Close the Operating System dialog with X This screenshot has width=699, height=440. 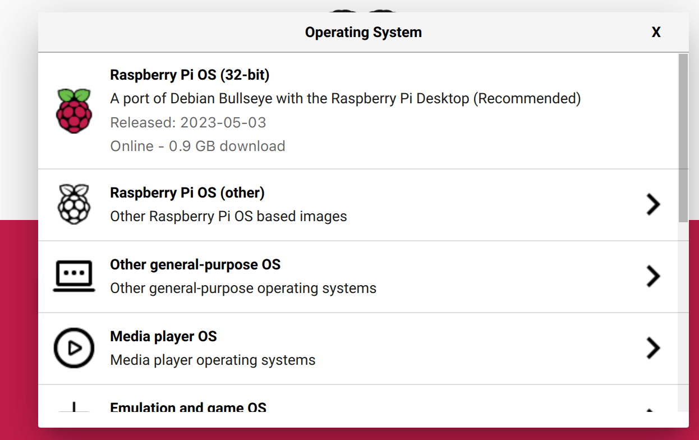(x=656, y=32)
